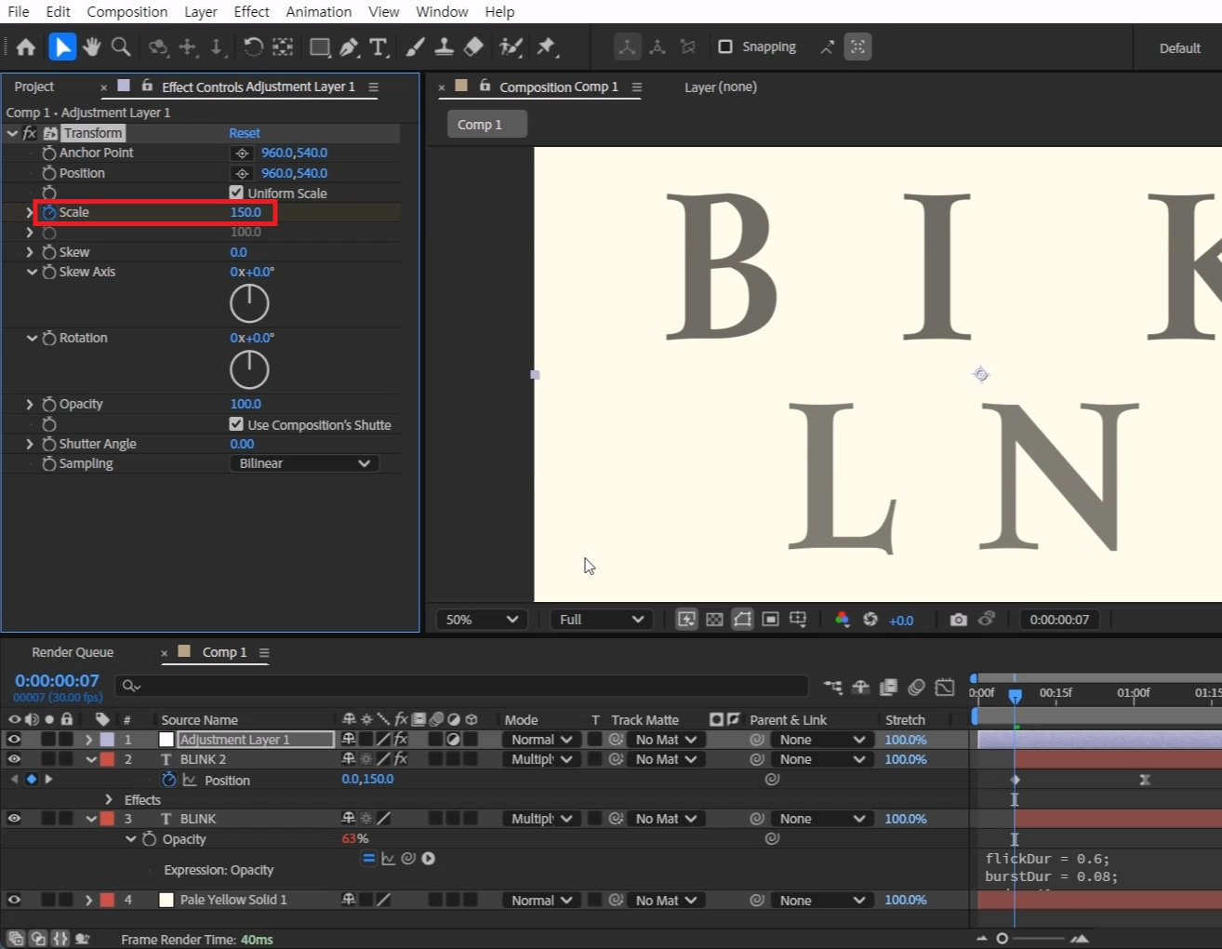The width and height of the screenshot is (1222, 949).
Task: Expand the Scale property
Action: coord(30,212)
